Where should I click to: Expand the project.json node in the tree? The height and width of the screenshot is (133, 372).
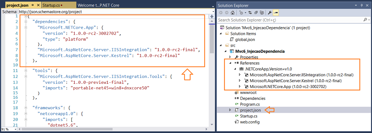pos(230,110)
